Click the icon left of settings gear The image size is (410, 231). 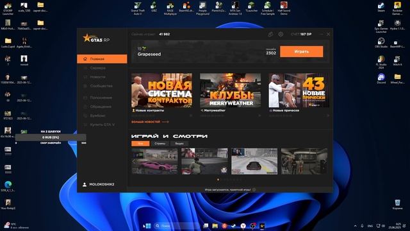click(x=270, y=34)
